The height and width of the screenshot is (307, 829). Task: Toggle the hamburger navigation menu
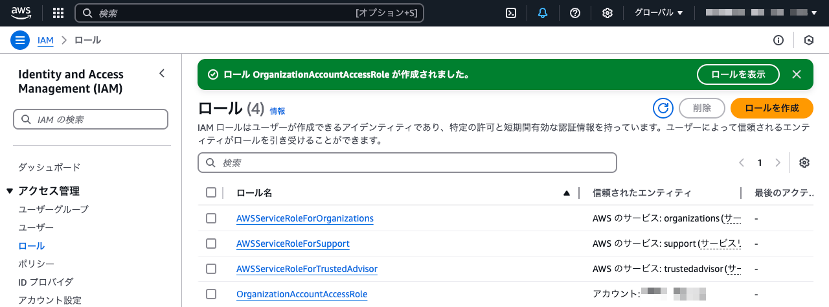coord(20,40)
